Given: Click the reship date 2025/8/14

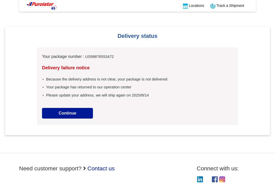Looking at the screenshot, I should (140, 95).
